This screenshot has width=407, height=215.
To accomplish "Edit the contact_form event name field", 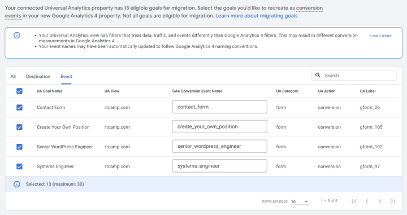I will [219, 107].
